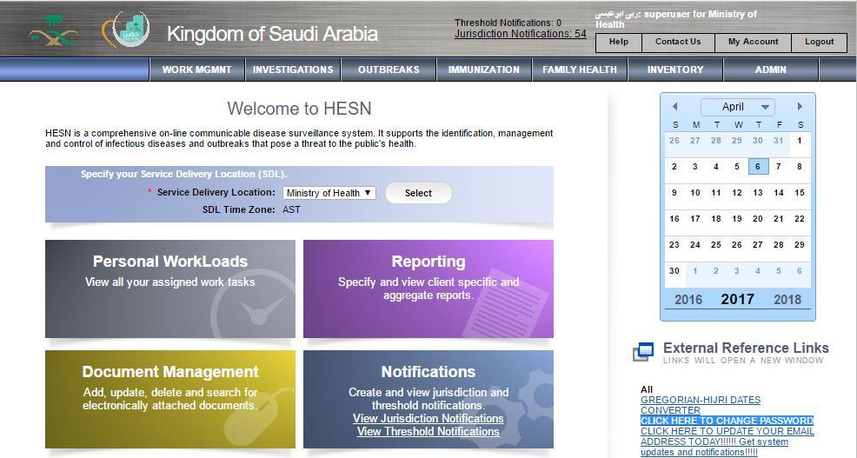
Task: Click the Logout button
Action: (x=820, y=42)
